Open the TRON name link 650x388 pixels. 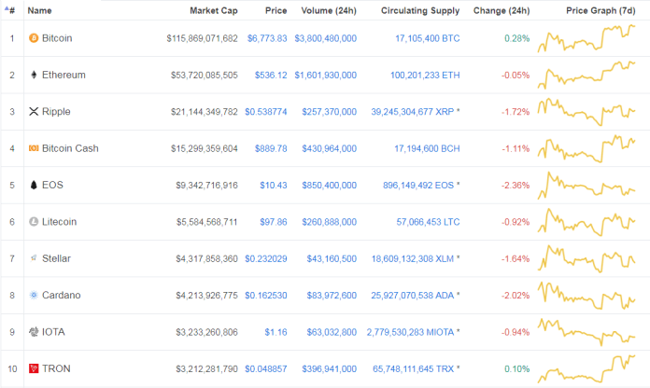click(x=56, y=368)
